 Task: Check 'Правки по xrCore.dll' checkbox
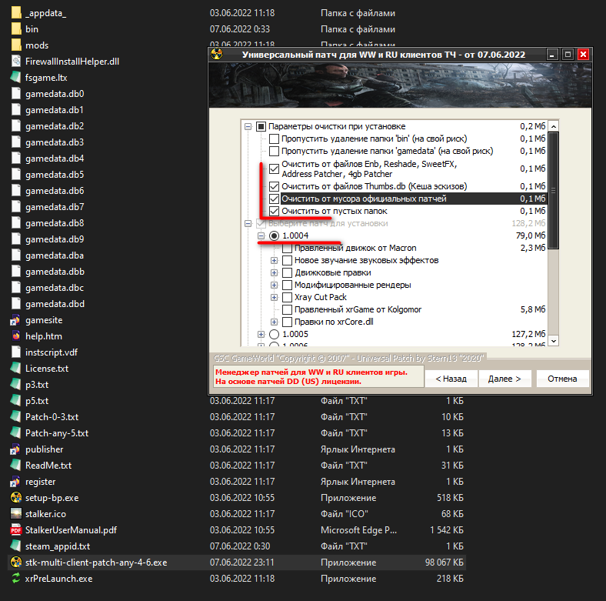[x=287, y=322]
